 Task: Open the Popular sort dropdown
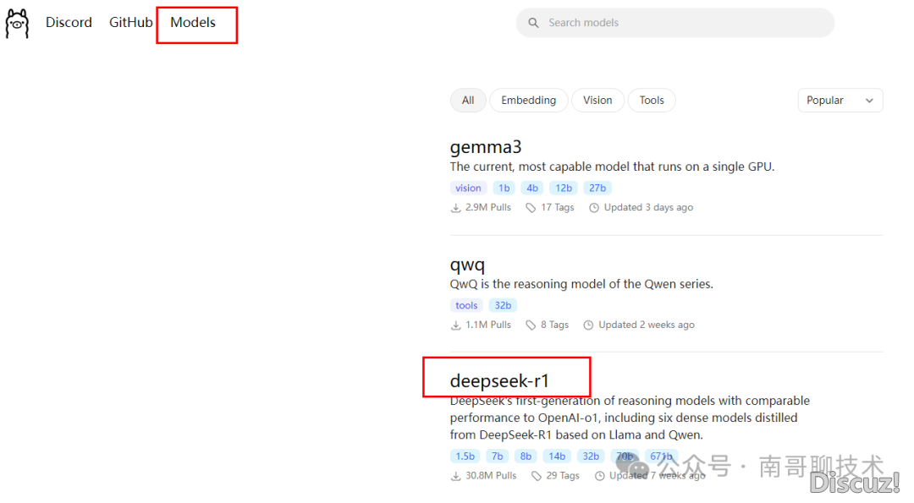click(x=840, y=100)
